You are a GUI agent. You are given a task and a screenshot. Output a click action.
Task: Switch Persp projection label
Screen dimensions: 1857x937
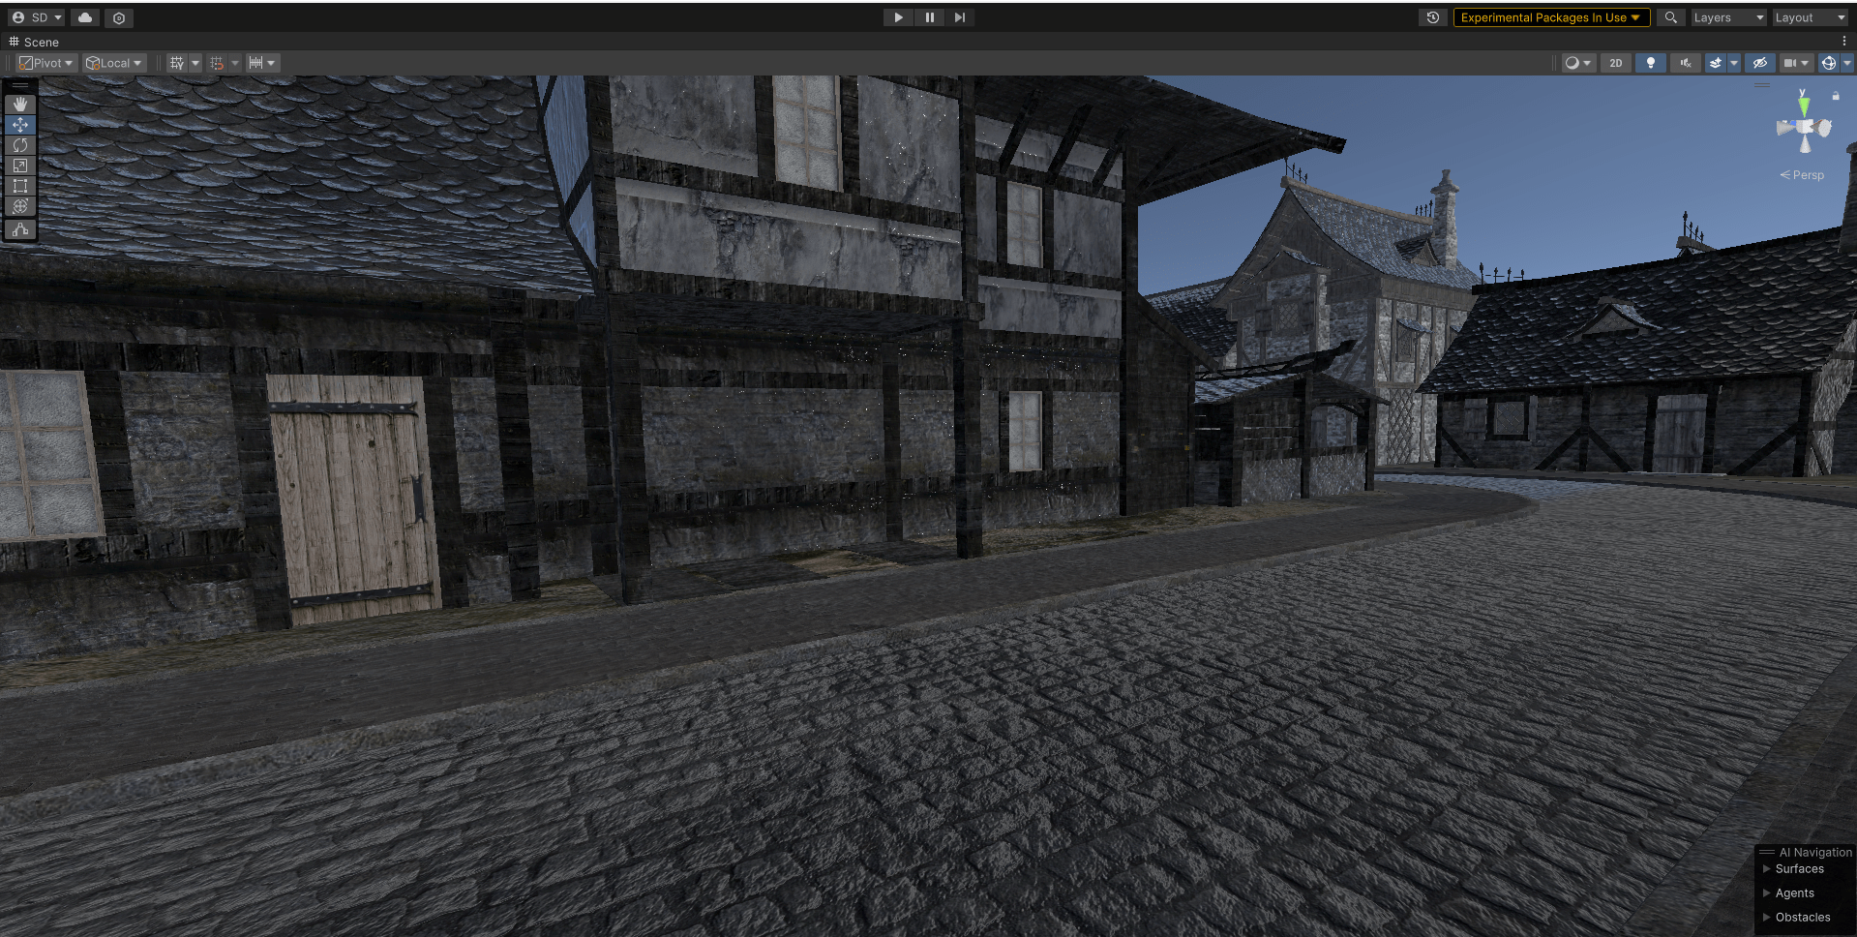tap(1802, 175)
